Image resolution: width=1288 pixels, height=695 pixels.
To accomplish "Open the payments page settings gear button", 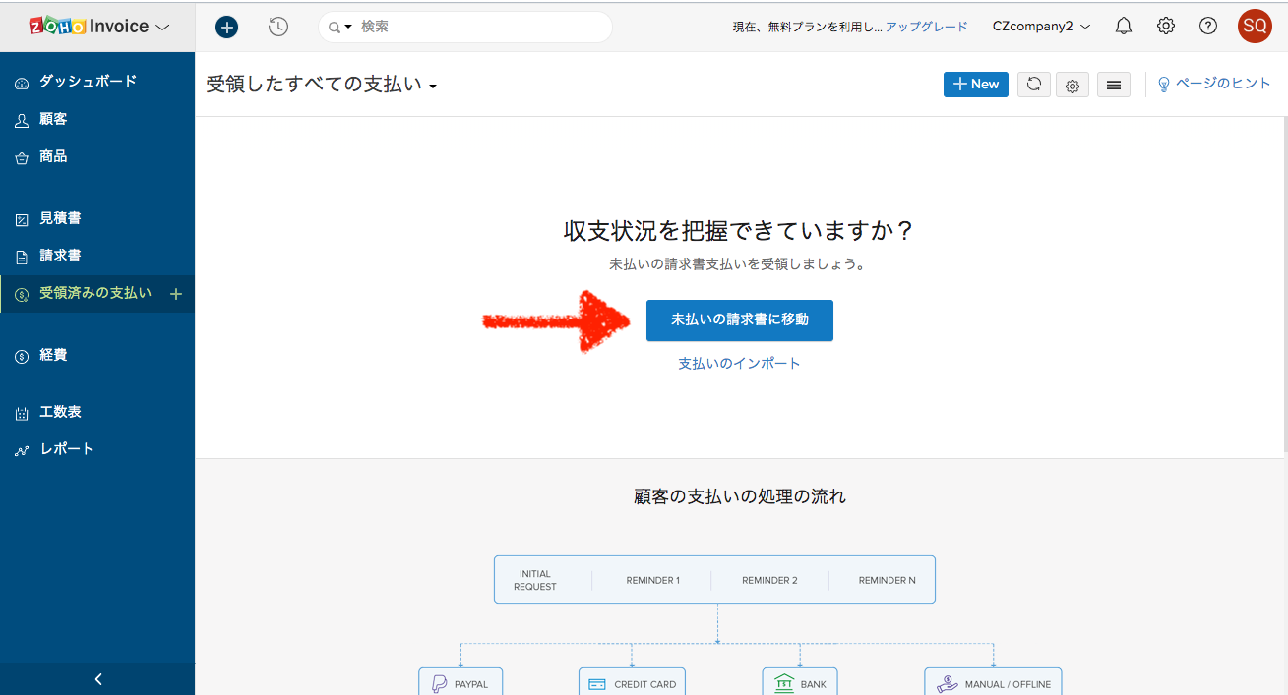I will pyautogui.click(x=1073, y=86).
